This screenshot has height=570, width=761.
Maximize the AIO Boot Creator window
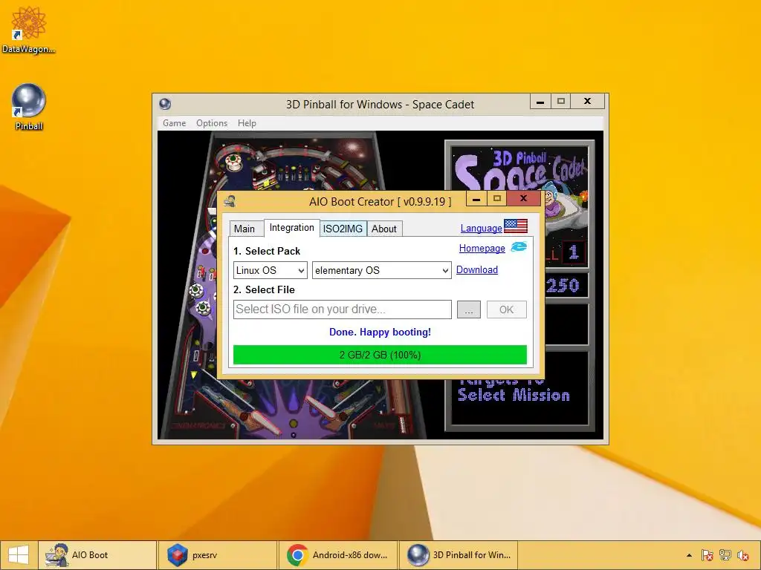pos(497,198)
